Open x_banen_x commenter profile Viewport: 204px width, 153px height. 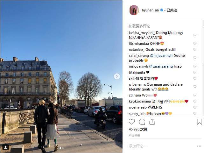pos(137,84)
